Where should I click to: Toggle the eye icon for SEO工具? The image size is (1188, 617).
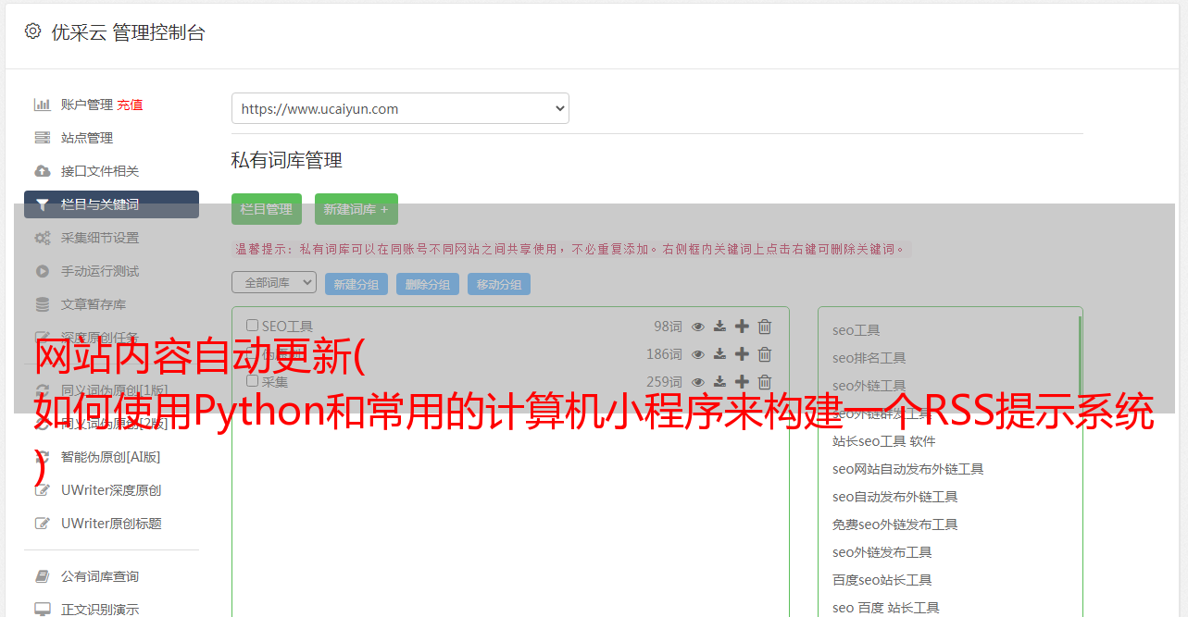tap(698, 327)
